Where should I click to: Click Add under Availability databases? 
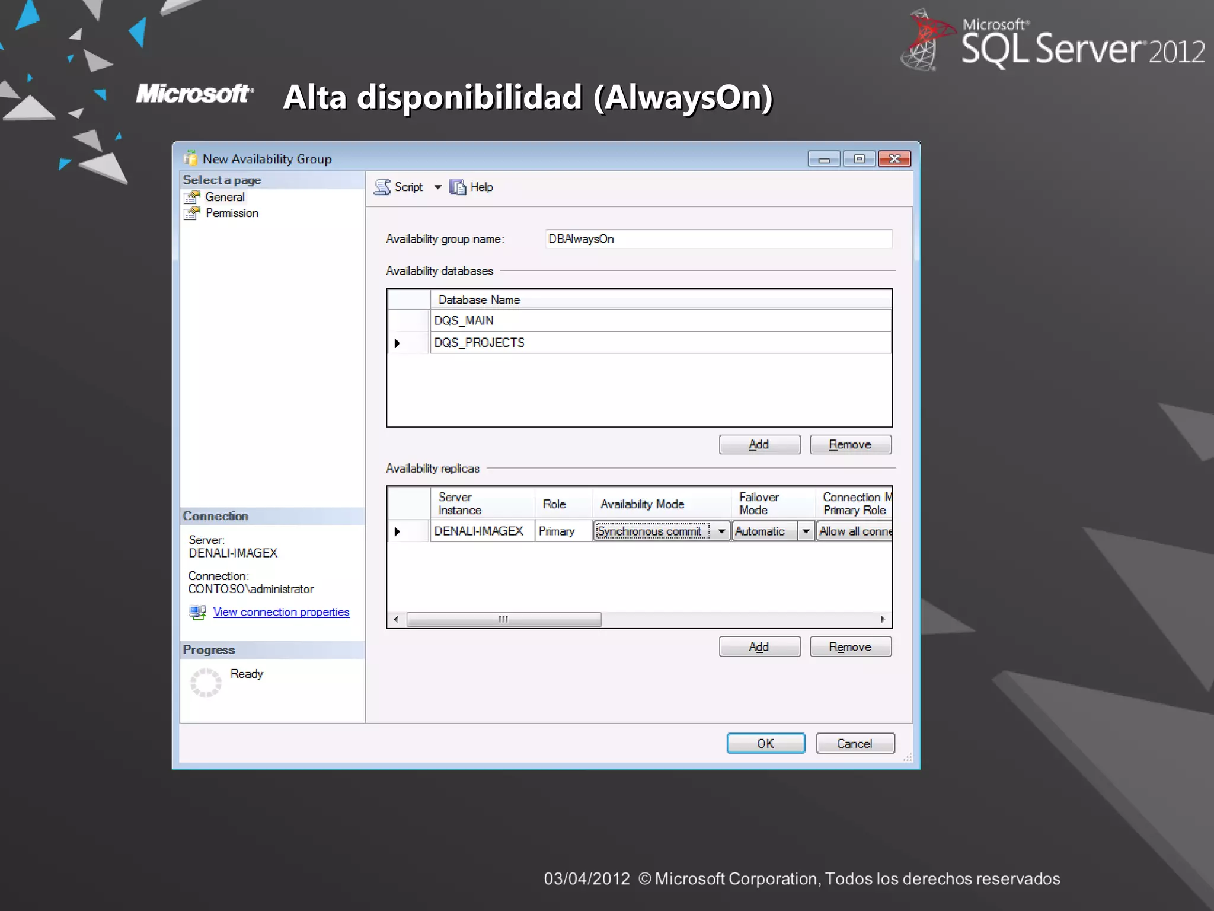point(759,445)
